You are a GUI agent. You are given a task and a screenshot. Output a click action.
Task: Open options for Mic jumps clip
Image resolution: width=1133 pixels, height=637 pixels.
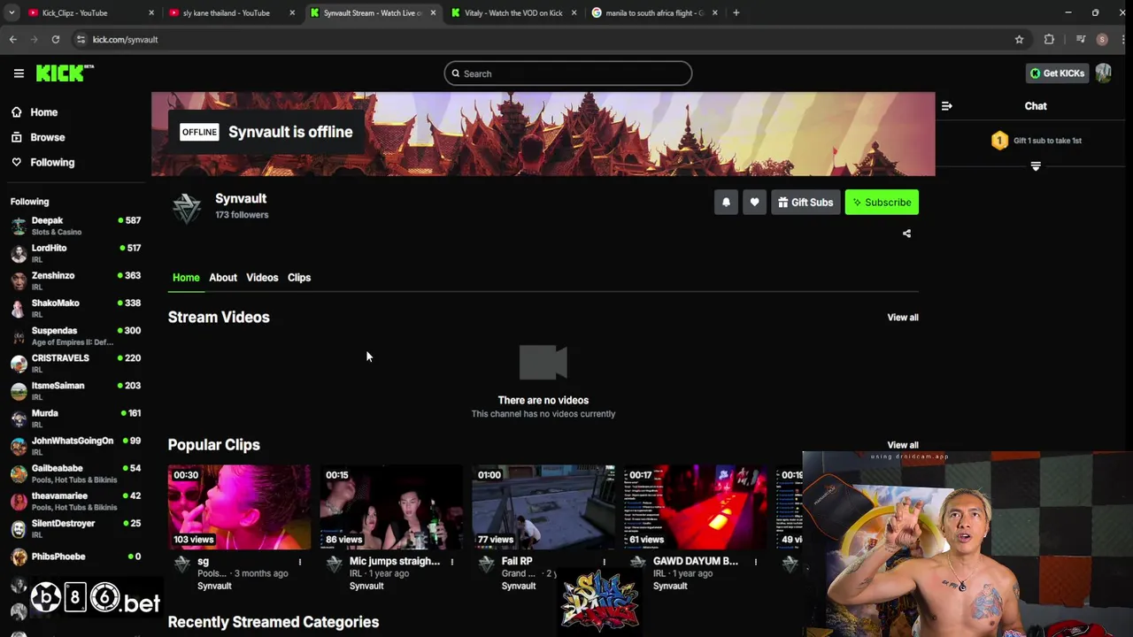(451, 562)
